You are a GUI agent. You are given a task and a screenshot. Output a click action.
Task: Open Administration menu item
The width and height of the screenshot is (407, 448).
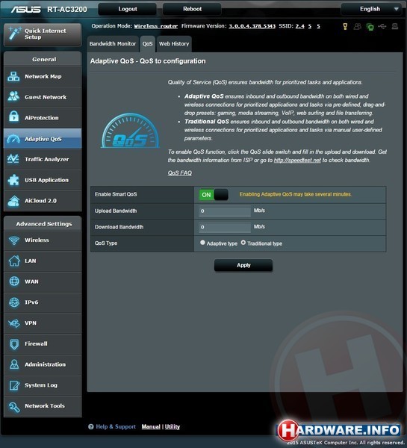[x=43, y=364]
